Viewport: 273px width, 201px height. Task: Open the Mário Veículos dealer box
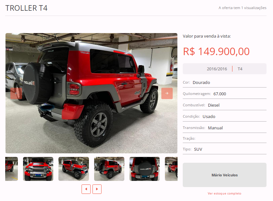pyautogui.click(x=224, y=175)
